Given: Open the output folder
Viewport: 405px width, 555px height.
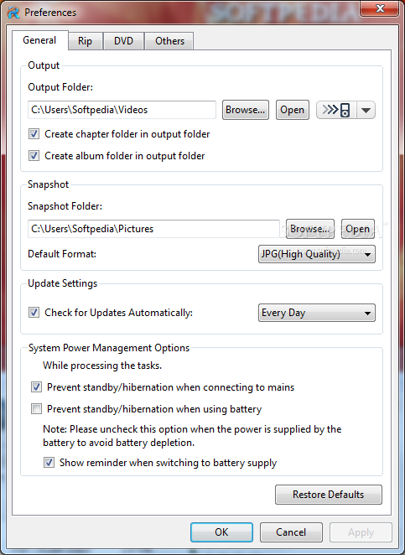Looking at the screenshot, I should pos(293,110).
